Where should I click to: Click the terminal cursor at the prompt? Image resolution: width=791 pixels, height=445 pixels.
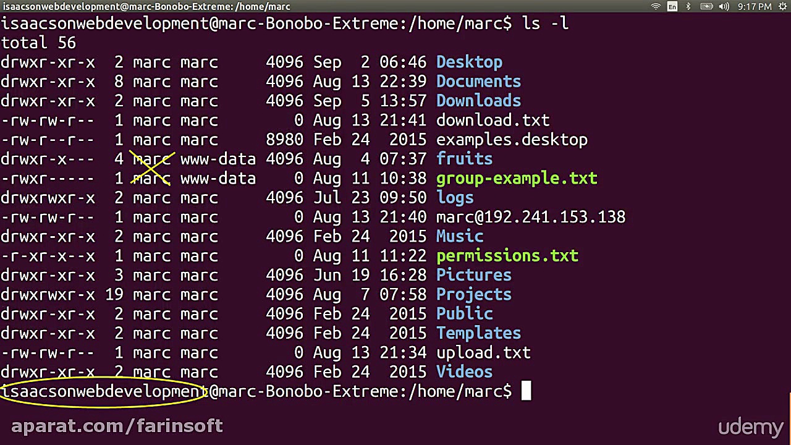[x=526, y=391]
